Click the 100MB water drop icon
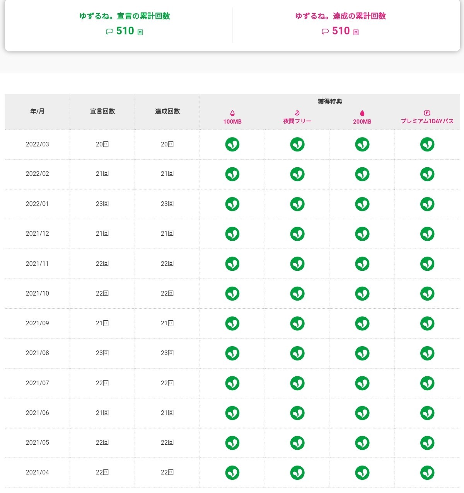464x493 pixels. (x=232, y=113)
